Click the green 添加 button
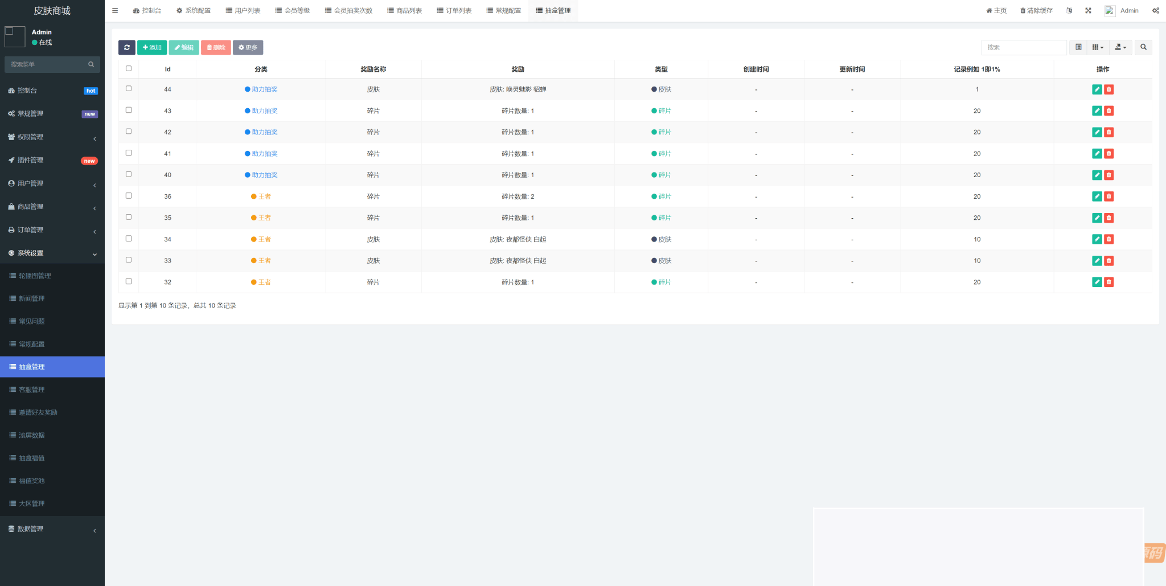The image size is (1166, 586). pyautogui.click(x=152, y=47)
